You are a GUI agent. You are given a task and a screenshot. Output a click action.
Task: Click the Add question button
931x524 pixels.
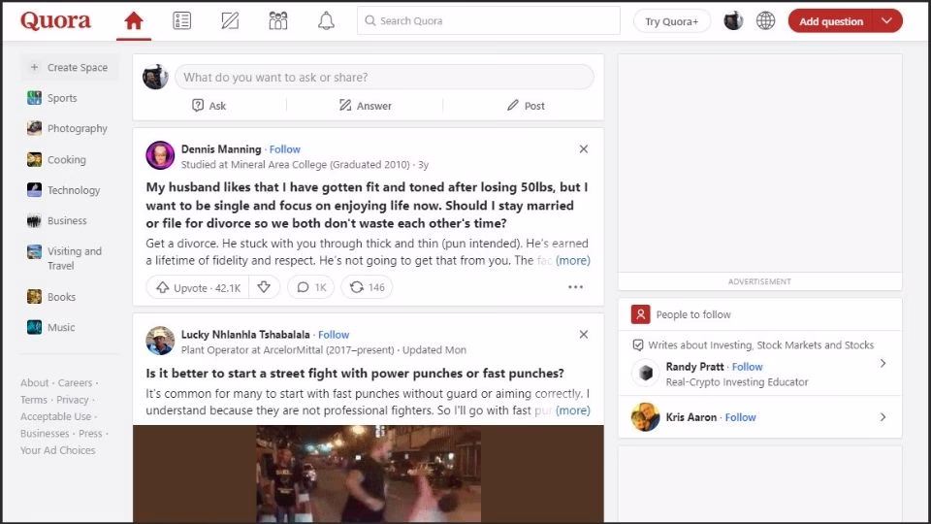tap(831, 21)
